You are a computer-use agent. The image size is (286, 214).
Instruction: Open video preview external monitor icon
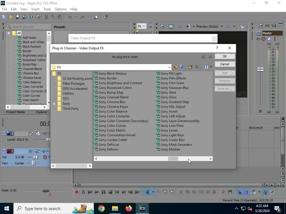click(171, 26)
